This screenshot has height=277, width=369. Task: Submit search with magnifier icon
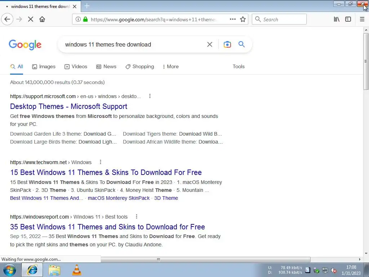coord(242,44)
